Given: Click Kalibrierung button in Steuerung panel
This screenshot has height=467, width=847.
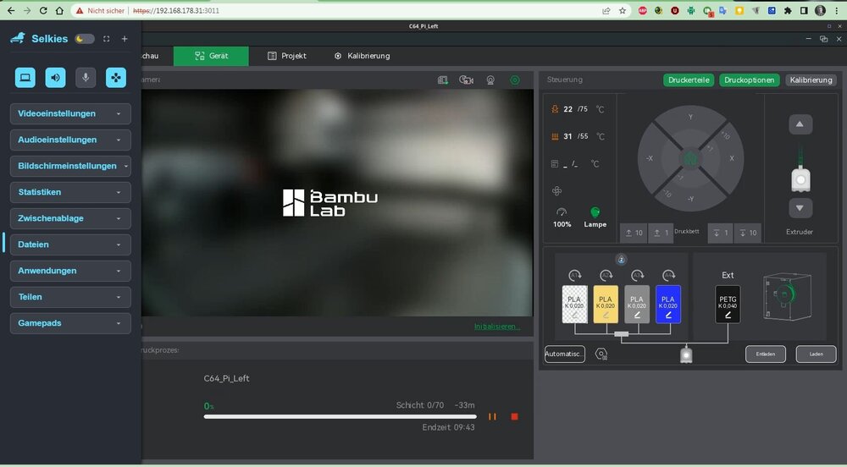Looking at the screenshot, I should (x=811, y=80).
